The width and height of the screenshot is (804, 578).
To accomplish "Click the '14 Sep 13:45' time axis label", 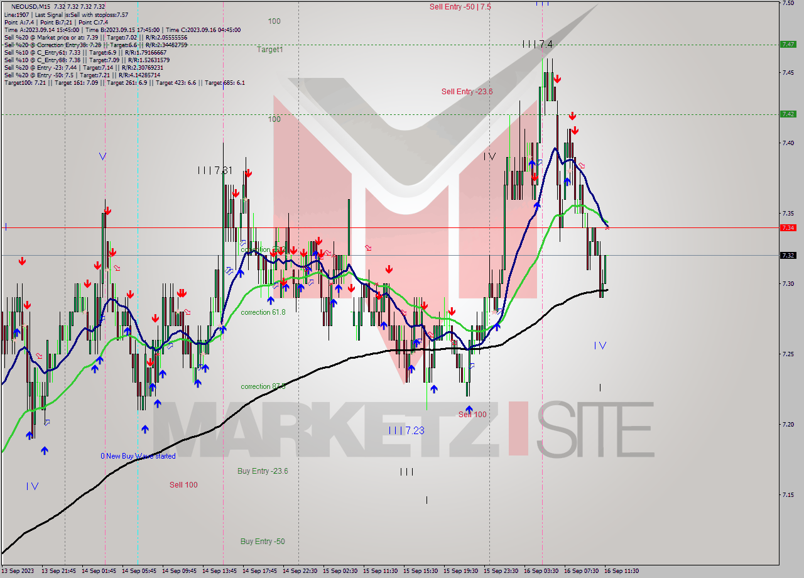I will pos(219,571).
